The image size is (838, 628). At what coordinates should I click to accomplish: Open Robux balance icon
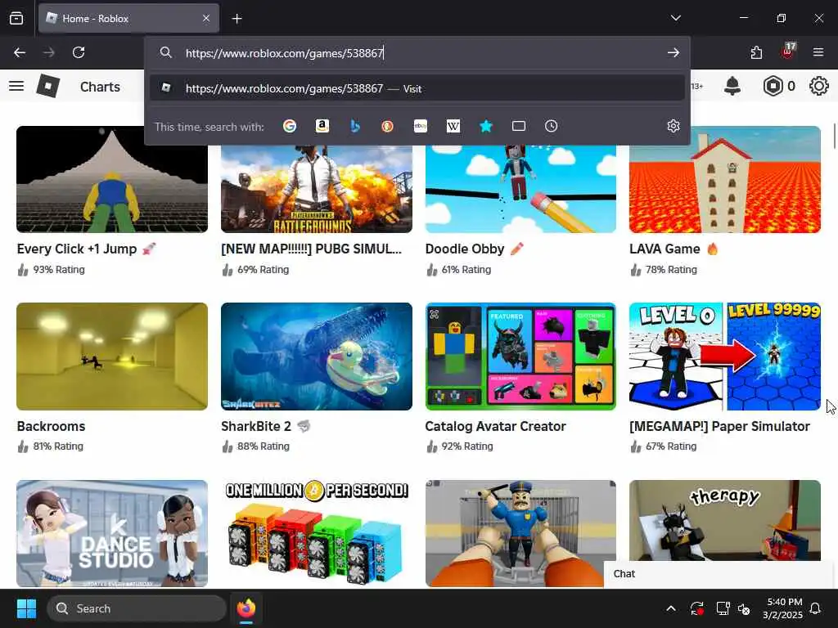773,86
